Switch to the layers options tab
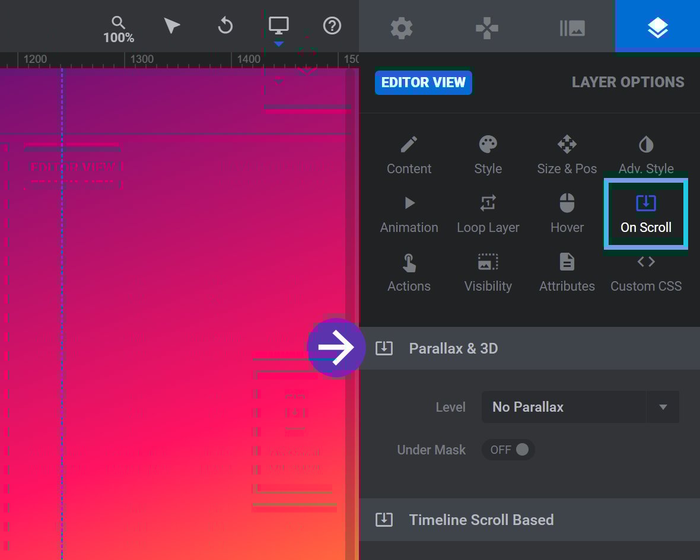The width and height of the screenshot is (700, 560). (658, 26)
